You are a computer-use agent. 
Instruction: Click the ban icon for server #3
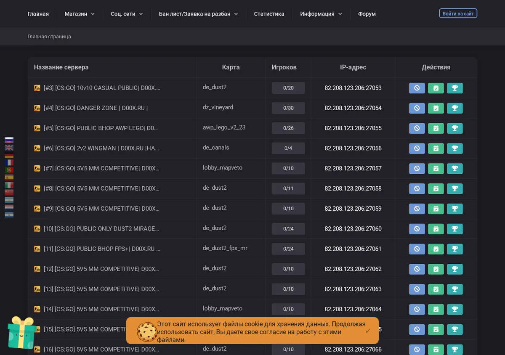tap(417, 88)
